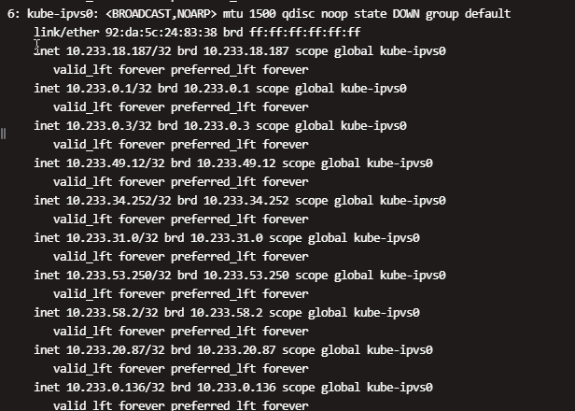
Task: Click the inet 10.233.49.12/32 address
Action: pyautogui.click(x=99, y=163)
